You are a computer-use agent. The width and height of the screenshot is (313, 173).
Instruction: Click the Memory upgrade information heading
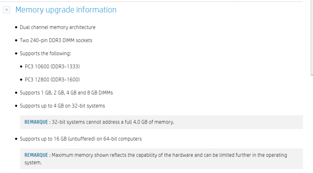pyautogui.click(x=66, y=10)
